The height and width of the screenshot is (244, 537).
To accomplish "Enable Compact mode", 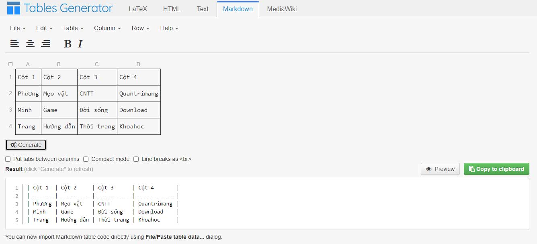I will pyautogui.click(x=86, y=159).
